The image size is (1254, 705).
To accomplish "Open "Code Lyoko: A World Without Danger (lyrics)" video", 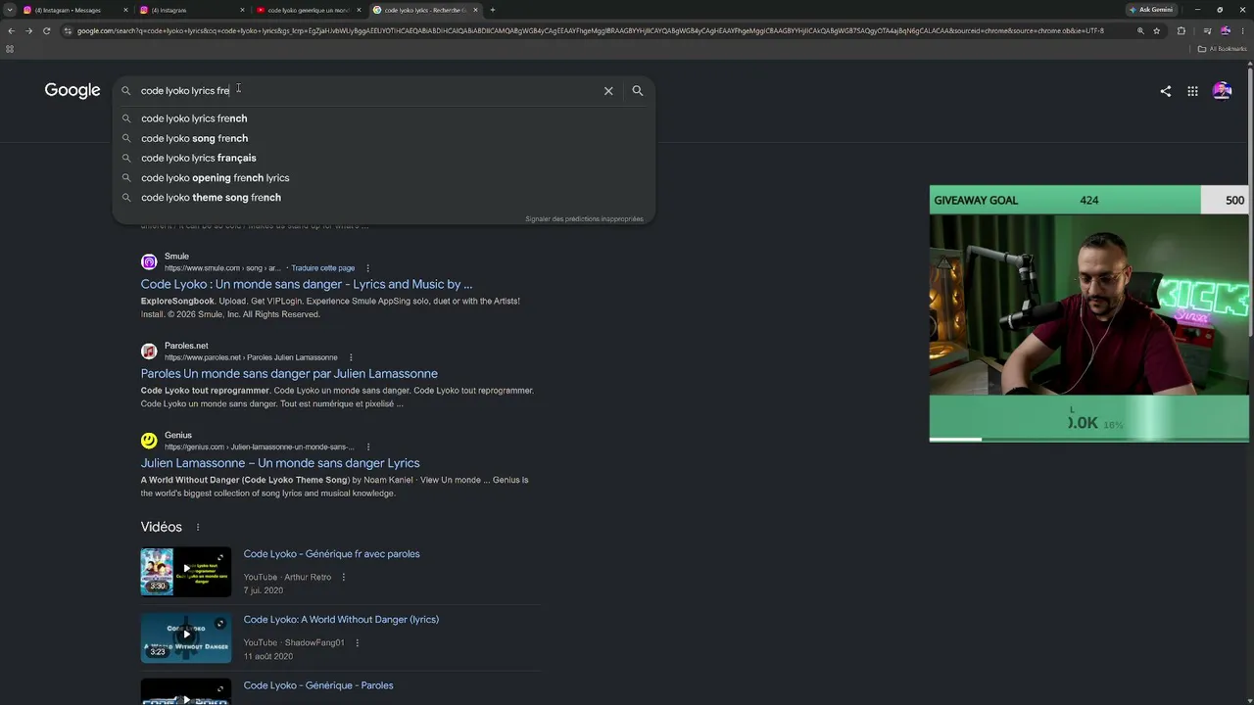I will 341,620.
